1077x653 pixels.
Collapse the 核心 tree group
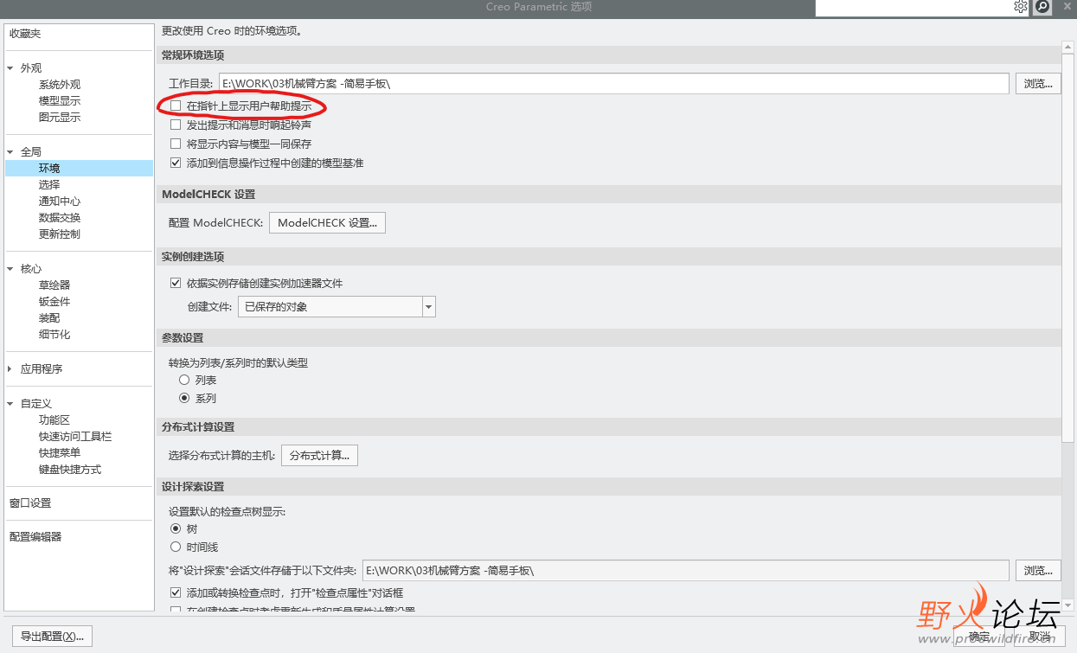click(x=10, y=269)
